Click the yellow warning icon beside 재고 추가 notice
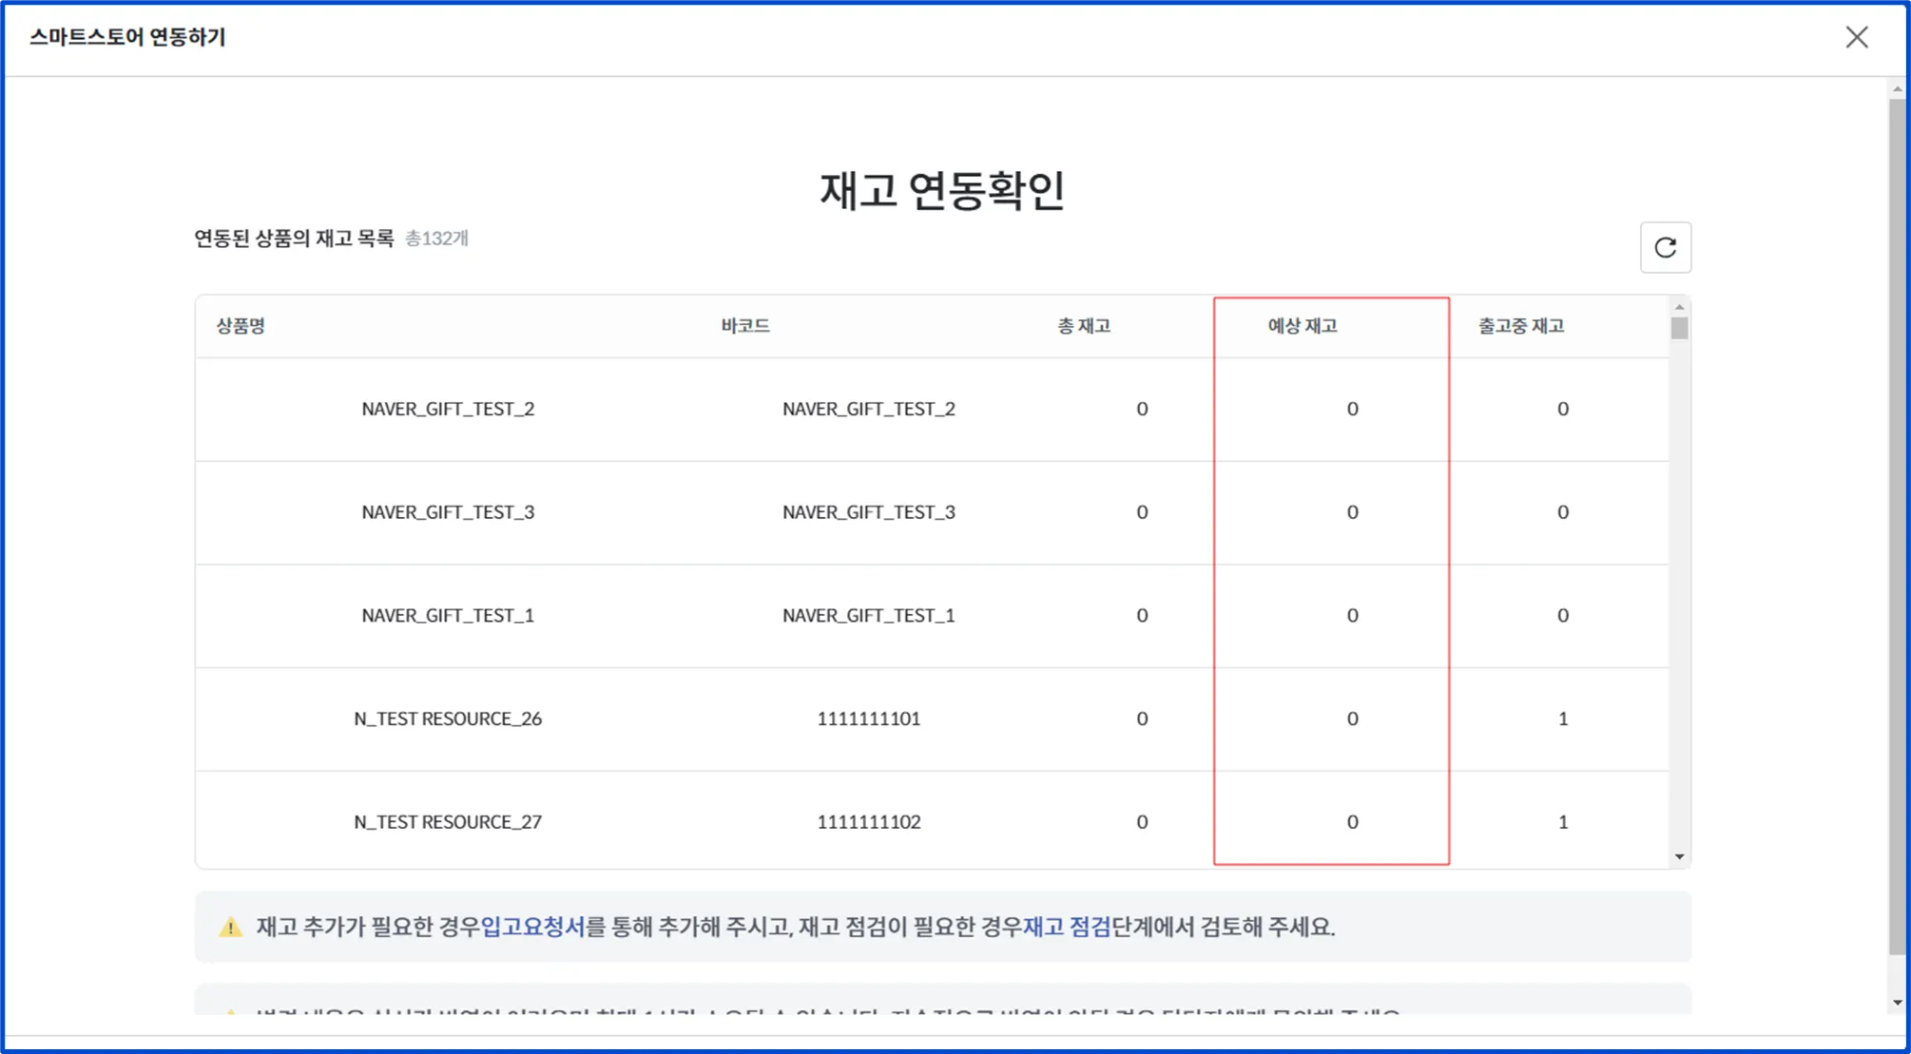Screen dimensions: 1911x1054 230,928
